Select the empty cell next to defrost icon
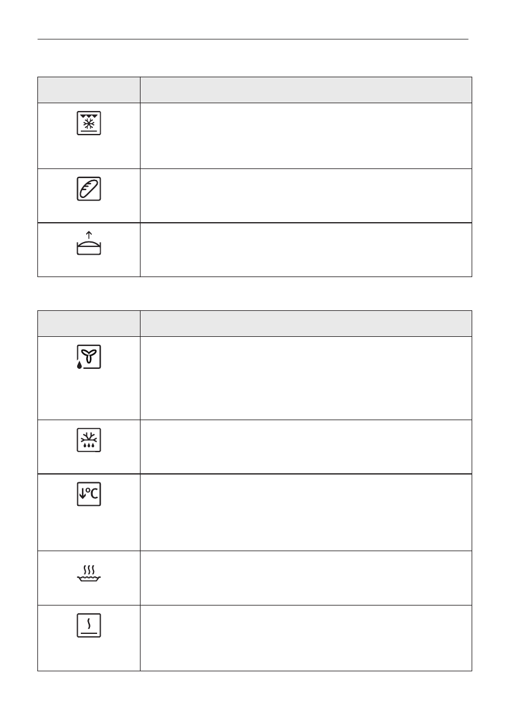The height and width of the screenshot is (719, 506). (x=306, y=447)
